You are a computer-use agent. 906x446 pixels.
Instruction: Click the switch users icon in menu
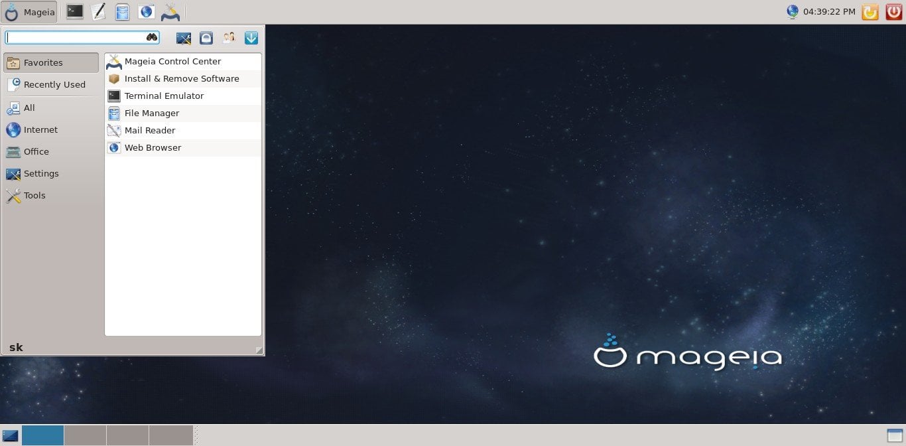[229, 38]
